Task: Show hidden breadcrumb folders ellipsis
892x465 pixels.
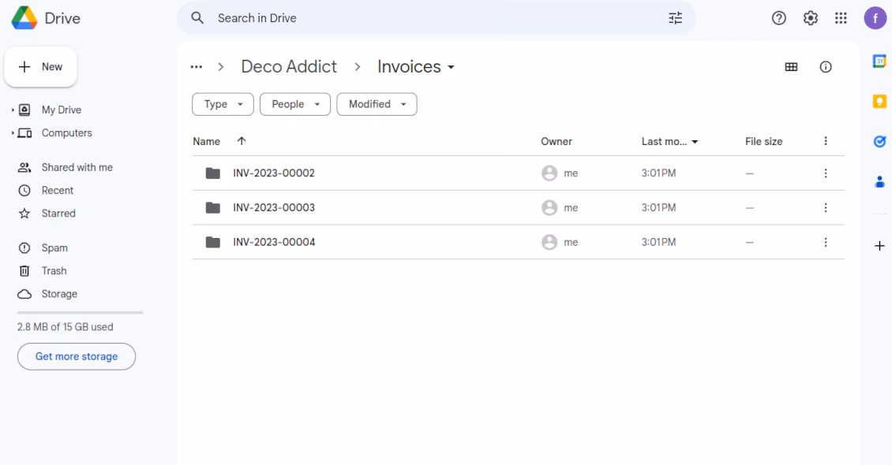Action: tap(197, 67)
